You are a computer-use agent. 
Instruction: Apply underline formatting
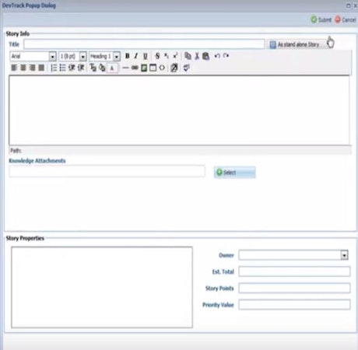point(145,56)
